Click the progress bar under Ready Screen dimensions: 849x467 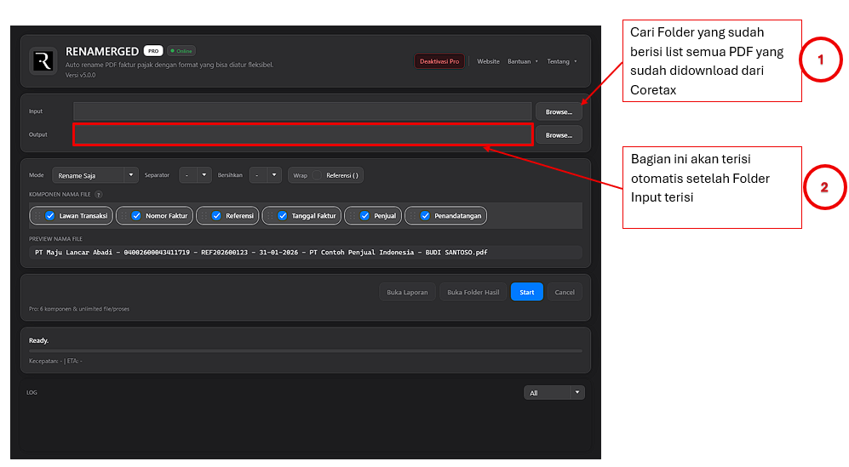tap(306, 350)
